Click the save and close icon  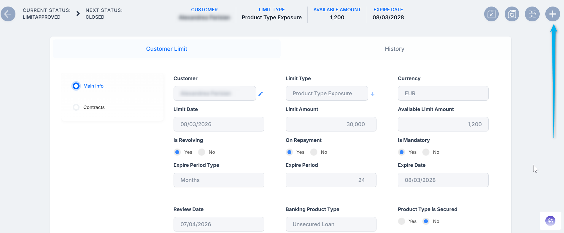[491, 14]
